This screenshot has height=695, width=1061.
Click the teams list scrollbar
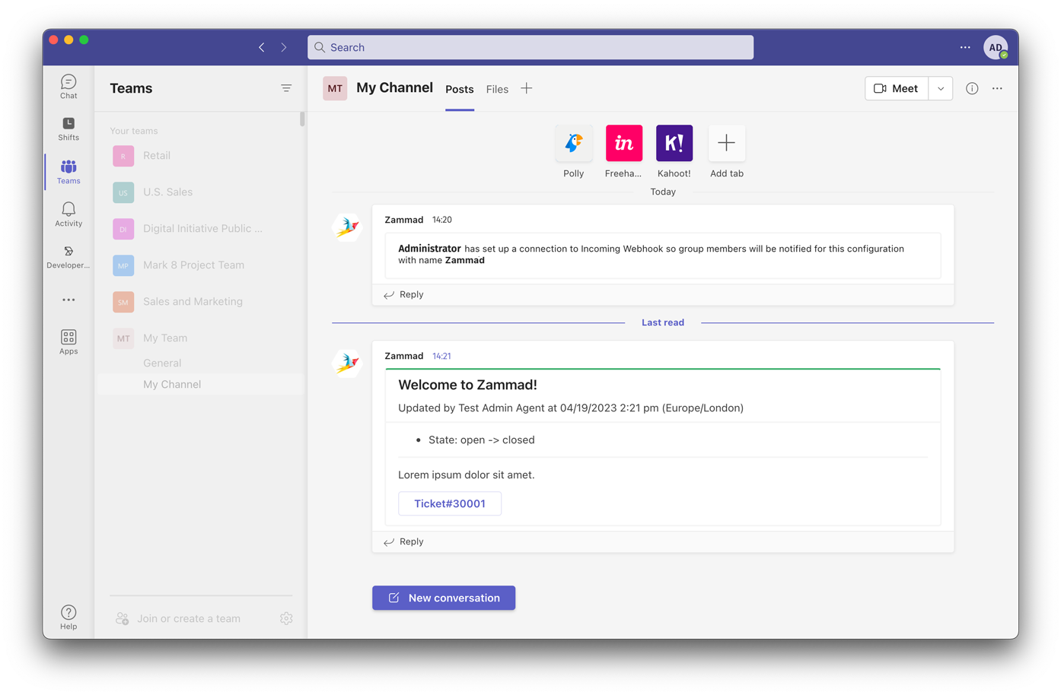tap(302, 119)
